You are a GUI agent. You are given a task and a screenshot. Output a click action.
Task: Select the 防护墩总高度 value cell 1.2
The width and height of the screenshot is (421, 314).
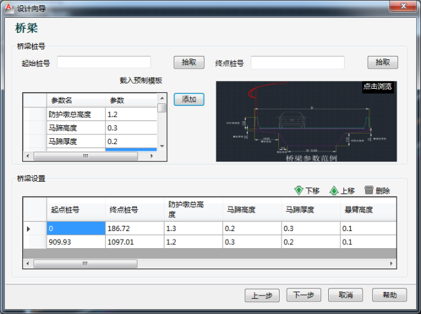(x=130, y=114)
